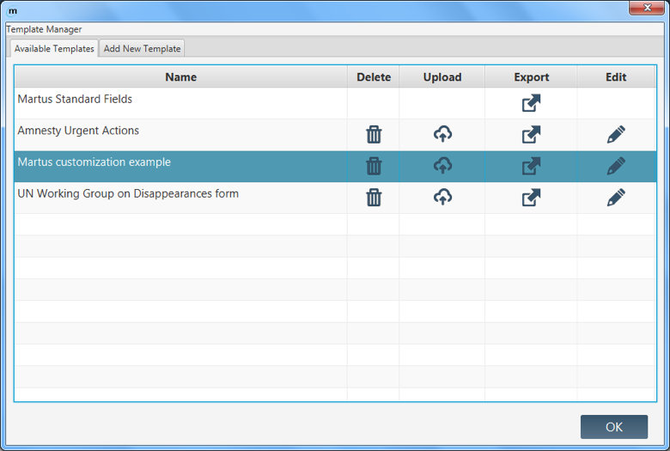The width and height of the screenshot is (670, 451).
Task: Edit the Amnesty Urgent Actions template
Action: (x=616, y=135)
